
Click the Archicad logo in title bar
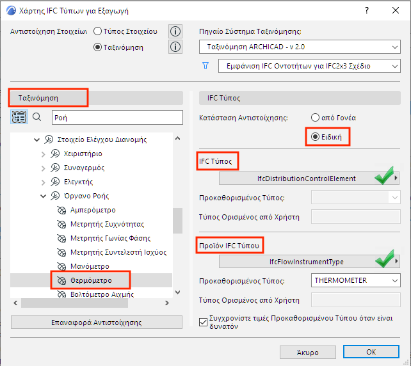click(11, 11)
